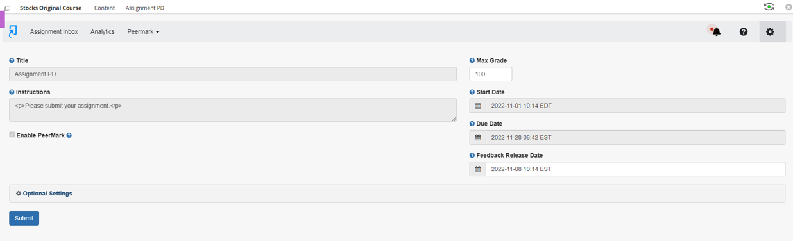The height and width of the screenshot is (241, 793).
Task: Go to the Assignment Inbox tab
Action: tap(54, 31)
